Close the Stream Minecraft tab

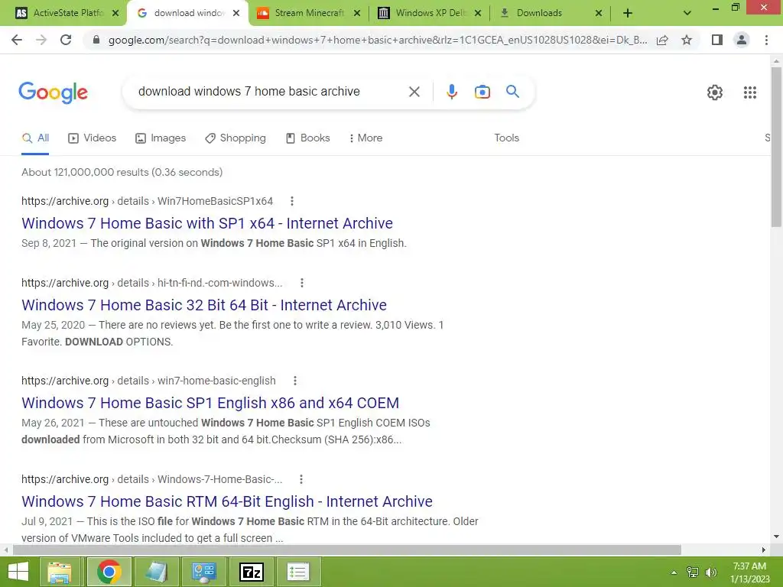coord(357,14)
